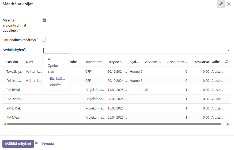
Task: Enable Satunnainen määritys checkbox
Action: point(44,40)
